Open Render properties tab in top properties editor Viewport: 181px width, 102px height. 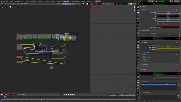[138, 11]
